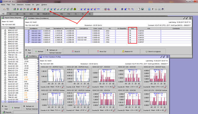Click Refresh in Magnet Status window
The height and width of the screenshot is (114, 198).
[16, 108]
